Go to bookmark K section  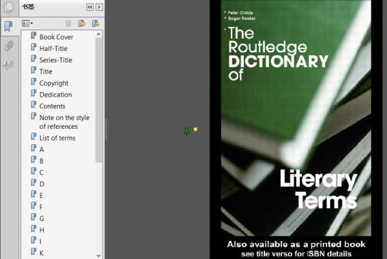[x=41, y=253]
